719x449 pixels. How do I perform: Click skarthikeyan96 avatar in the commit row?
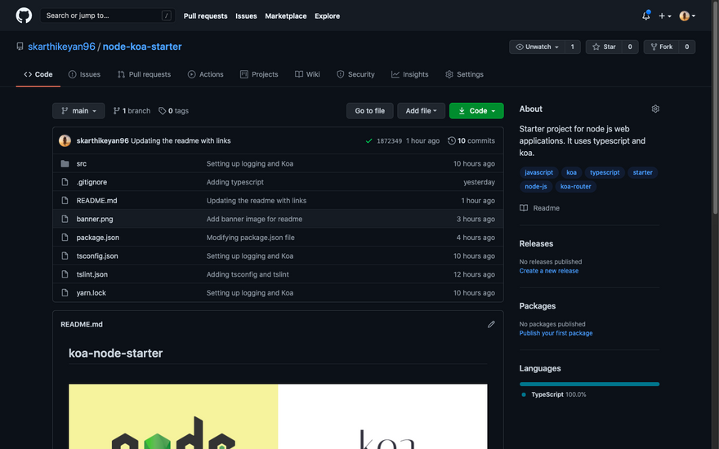(x=65, y=141)
